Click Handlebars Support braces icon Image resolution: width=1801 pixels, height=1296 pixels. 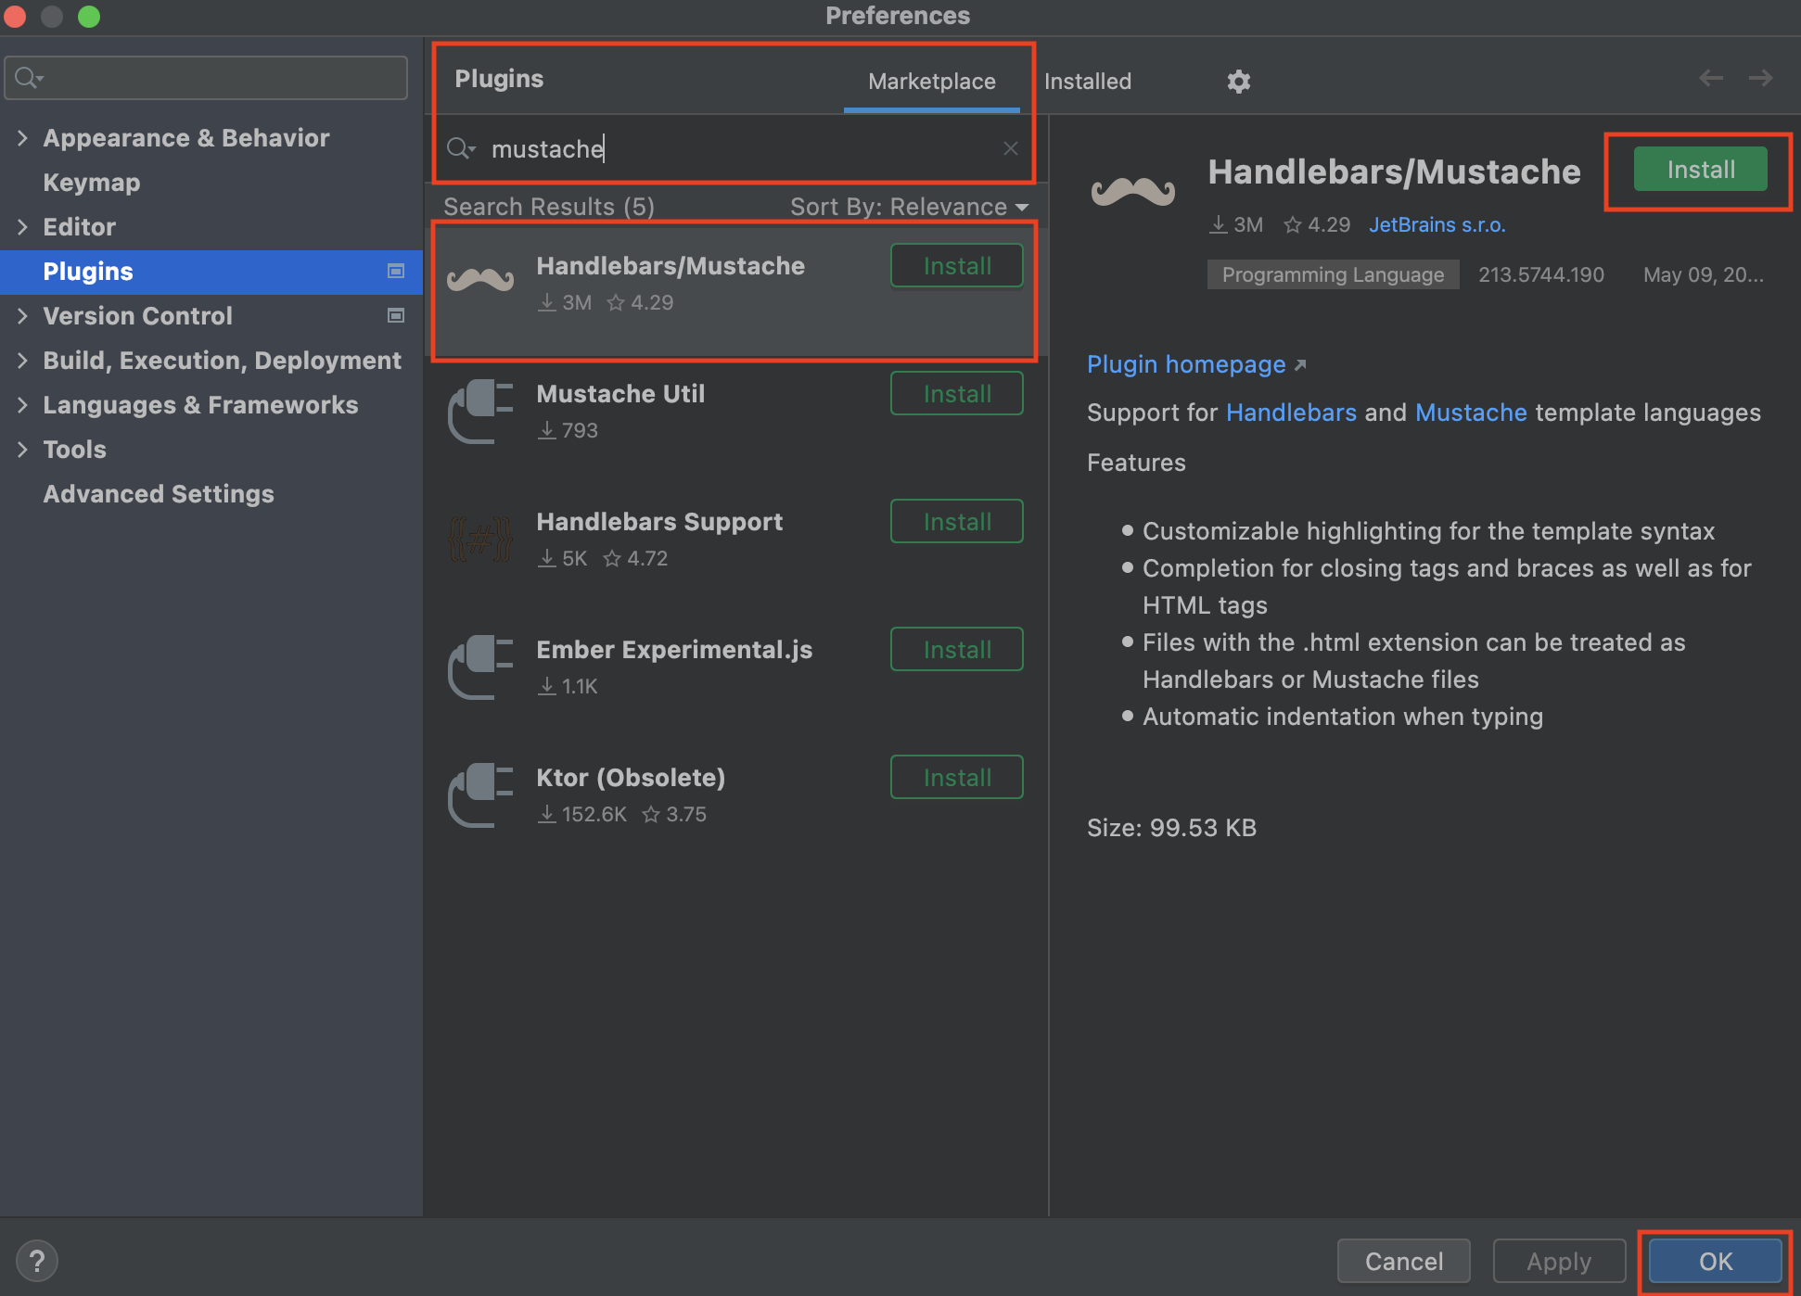(480, 540)
